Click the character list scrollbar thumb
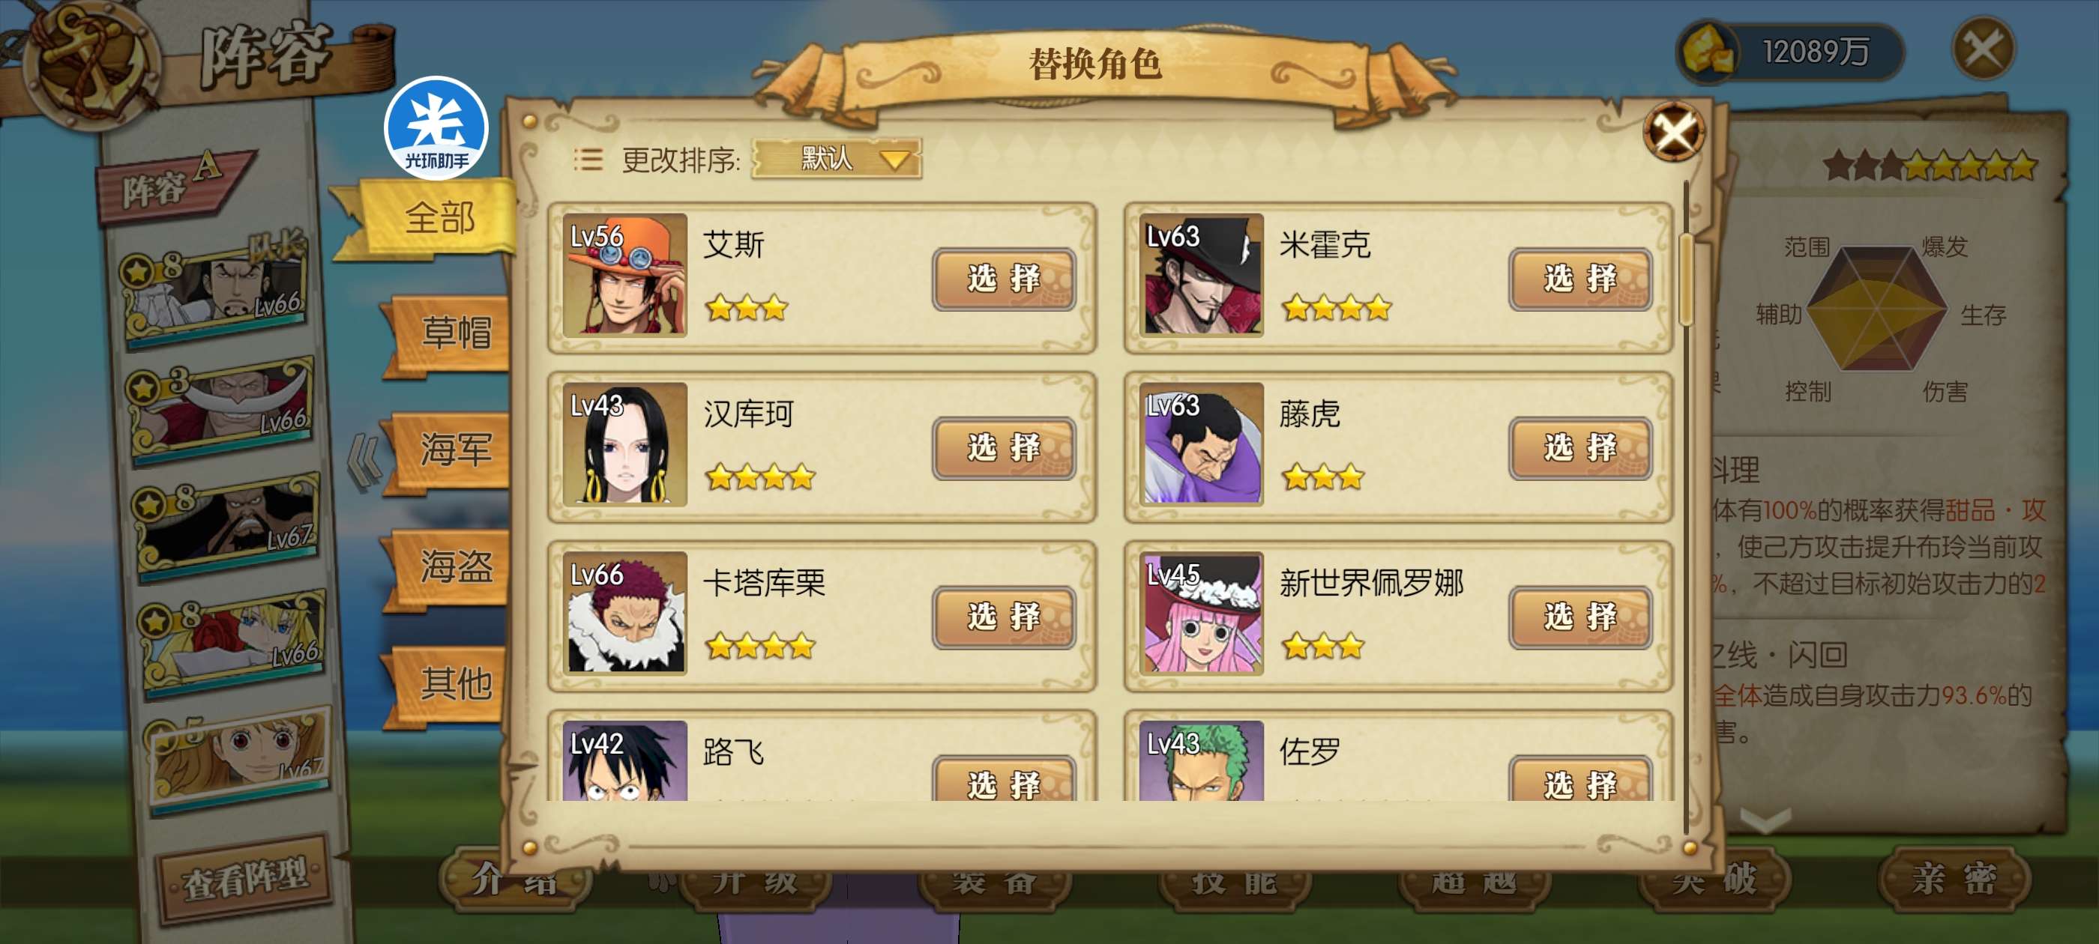 point(1686,279)
